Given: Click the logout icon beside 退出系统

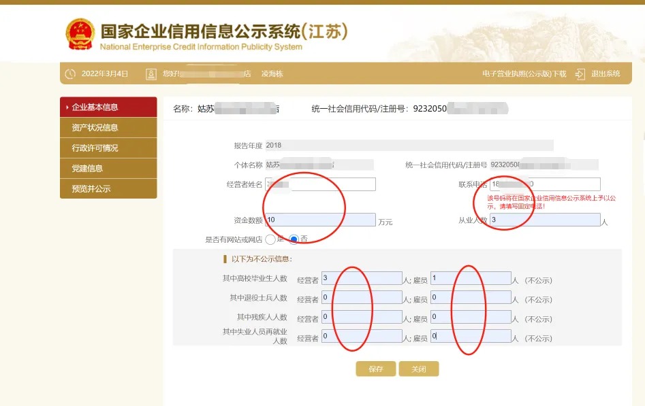Looking at the screenshot, I should (580, 73).
